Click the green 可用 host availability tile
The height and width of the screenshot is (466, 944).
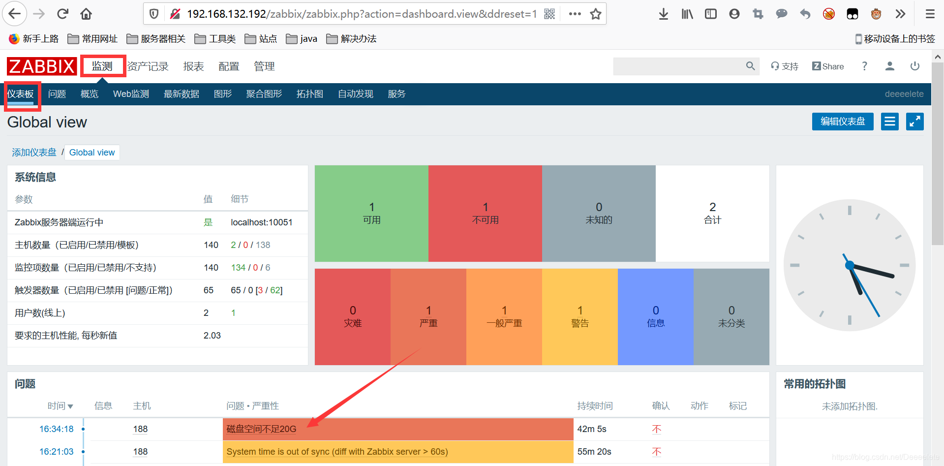[371, 214]
